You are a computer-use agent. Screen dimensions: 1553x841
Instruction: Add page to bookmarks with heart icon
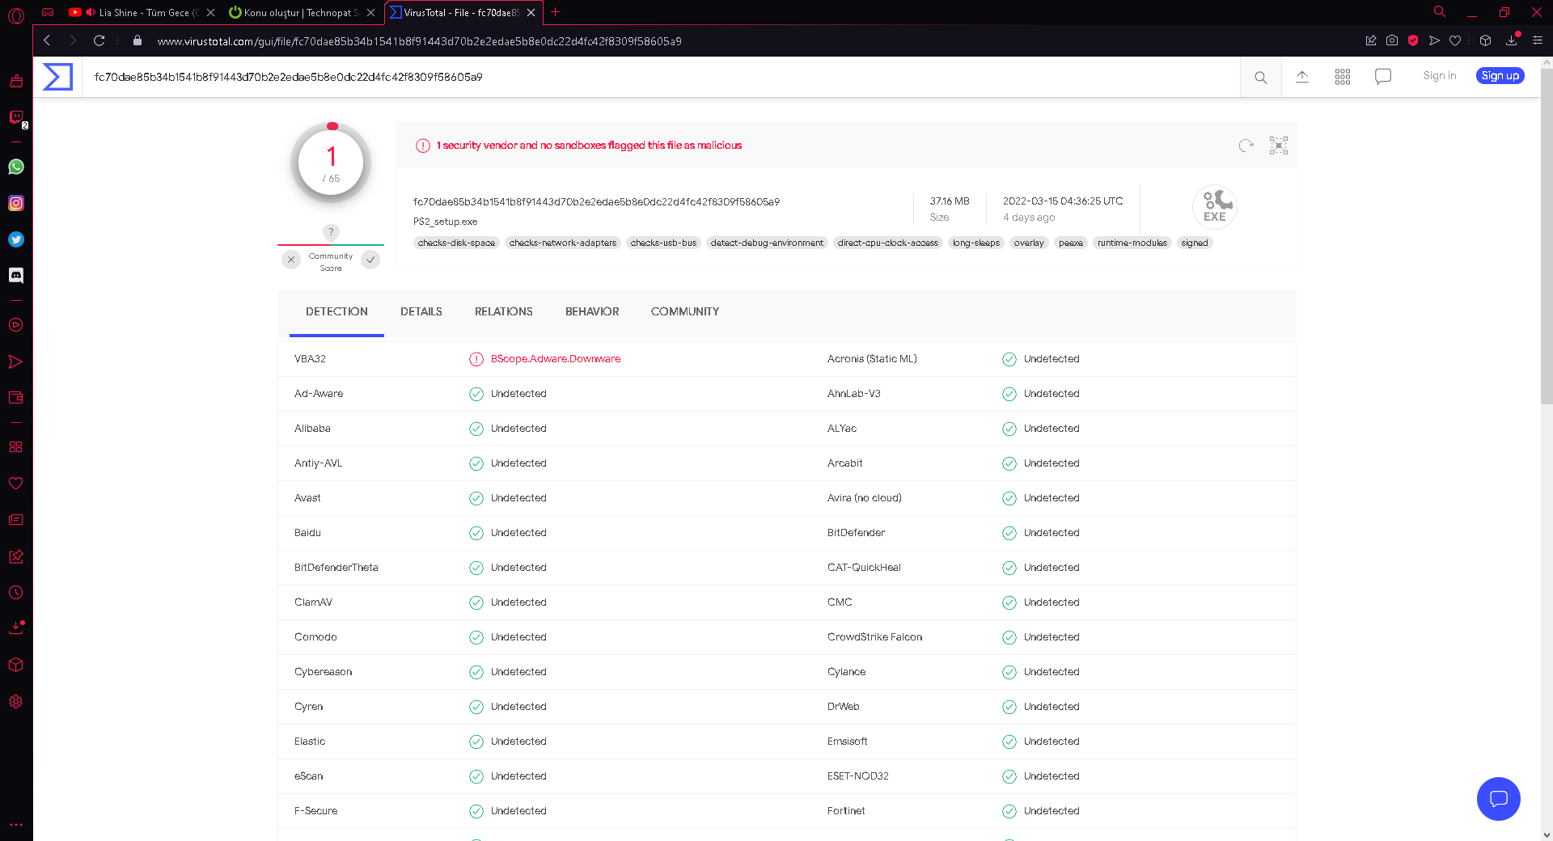point(1455,40)
